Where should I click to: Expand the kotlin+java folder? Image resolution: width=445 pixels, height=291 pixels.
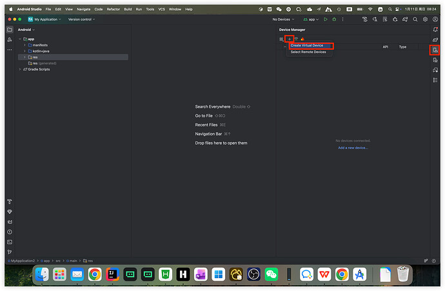pos(25,51)
